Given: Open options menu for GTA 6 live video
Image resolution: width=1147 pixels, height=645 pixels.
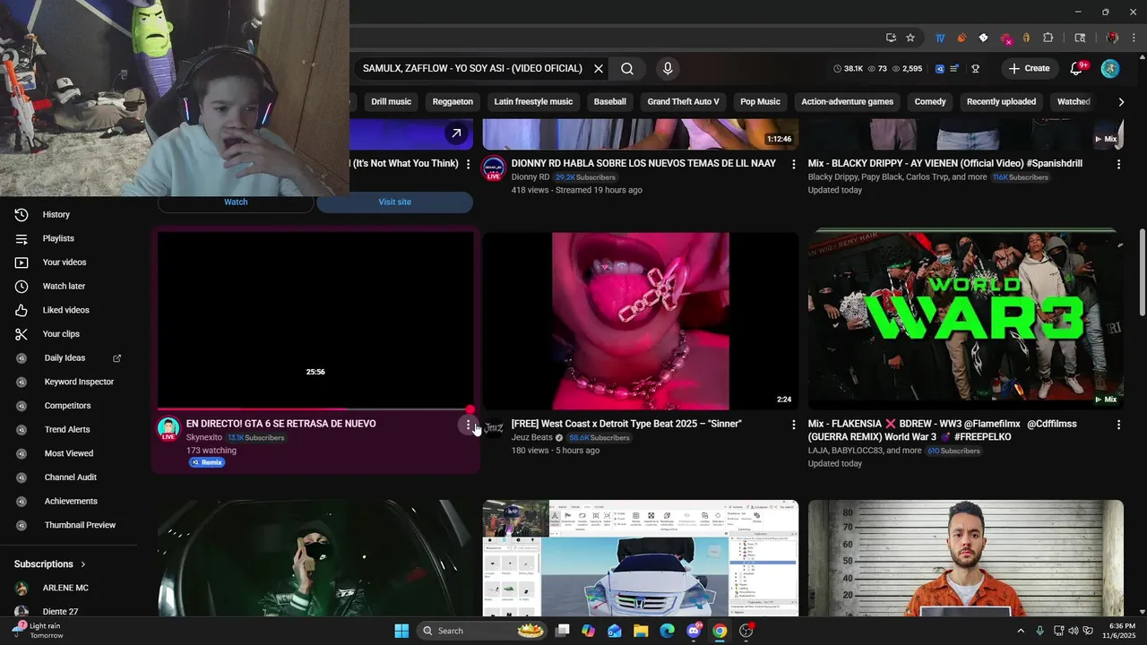Looking at the screenshot, I should click(468, 426).
